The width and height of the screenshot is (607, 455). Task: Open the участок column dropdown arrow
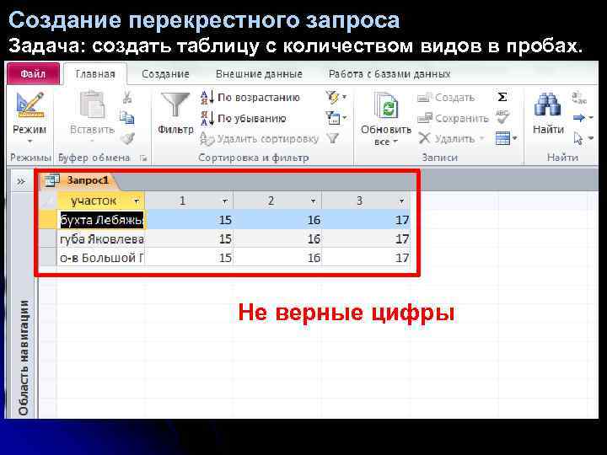coord(137,201)
